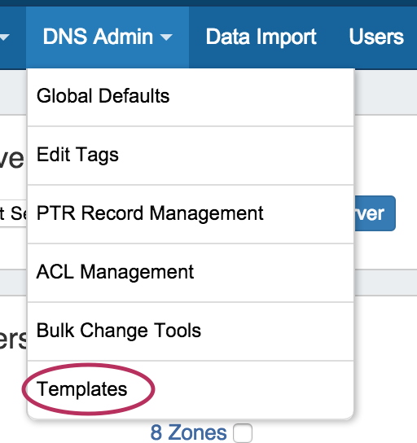Open the DNS Admin navigation menu

point(108,37)
